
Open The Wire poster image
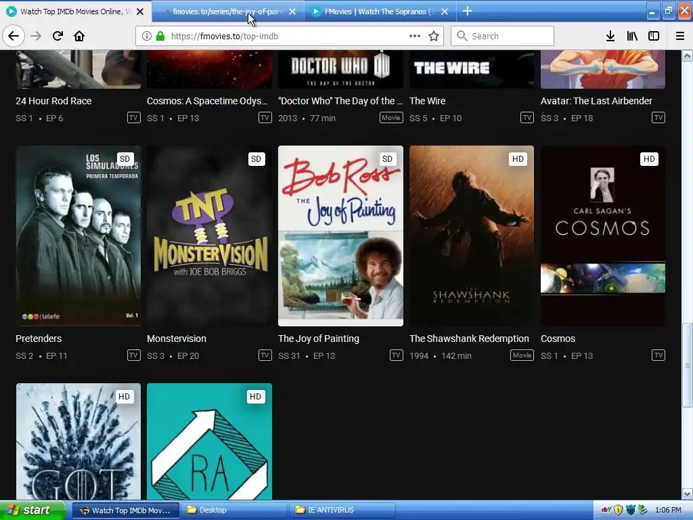coord(472,69)
